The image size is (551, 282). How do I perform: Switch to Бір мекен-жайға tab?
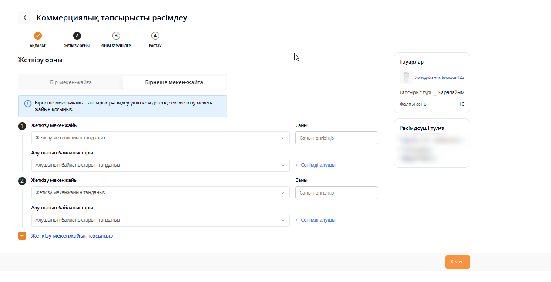[71, 82]
